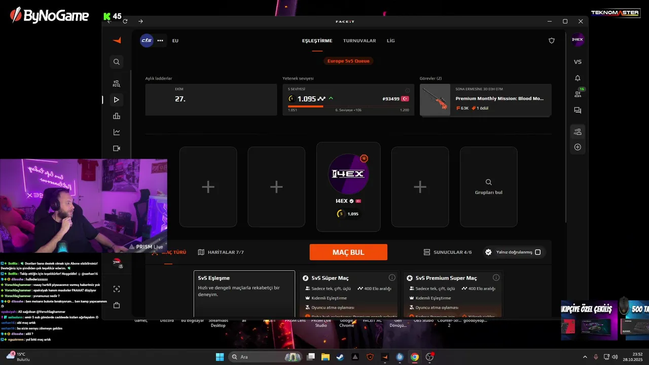Open the stats line graph sidebar icon
Screen dimensions: 649x365
click(x=117, y=132)
